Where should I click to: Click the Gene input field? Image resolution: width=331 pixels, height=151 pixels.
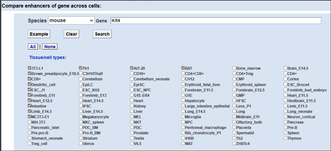point(215,20)
